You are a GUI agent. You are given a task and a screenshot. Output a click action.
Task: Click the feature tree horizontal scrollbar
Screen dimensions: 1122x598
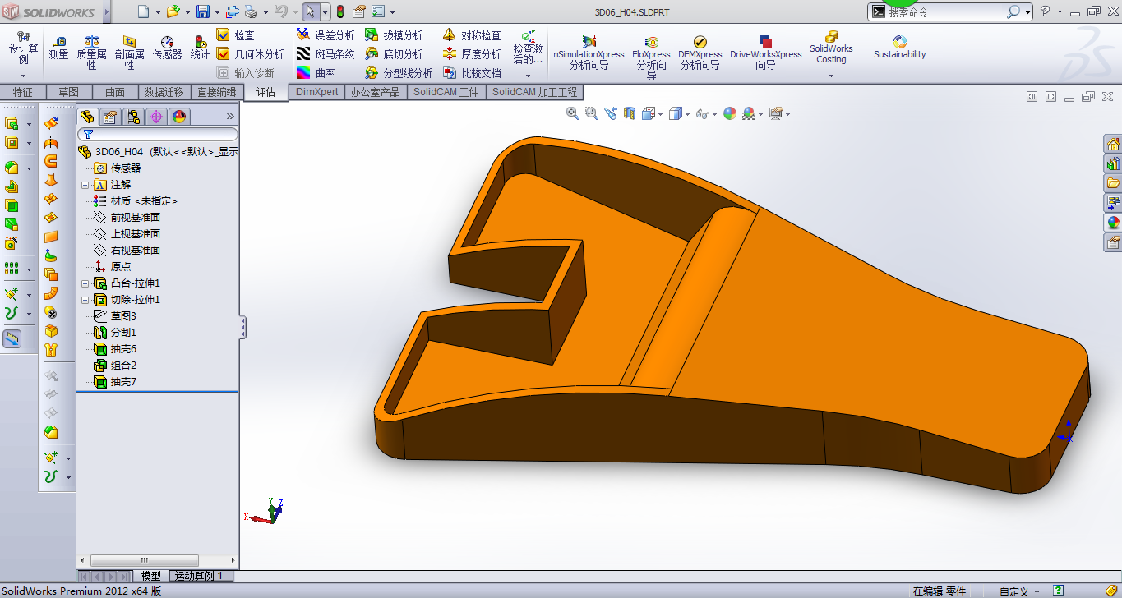click(145, 560)
